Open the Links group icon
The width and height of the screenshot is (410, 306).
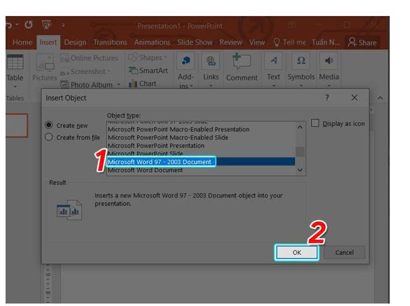point(211,61)
